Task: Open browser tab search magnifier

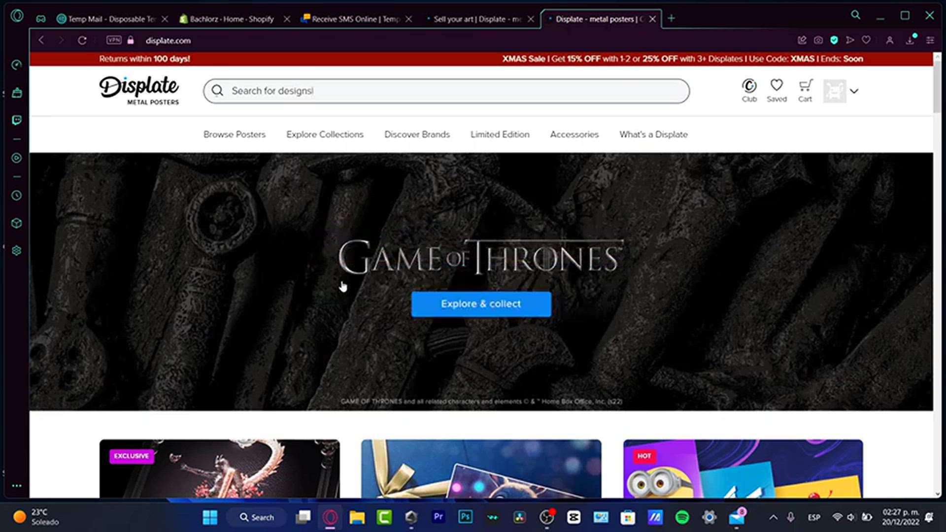Action: pos(856,15)
